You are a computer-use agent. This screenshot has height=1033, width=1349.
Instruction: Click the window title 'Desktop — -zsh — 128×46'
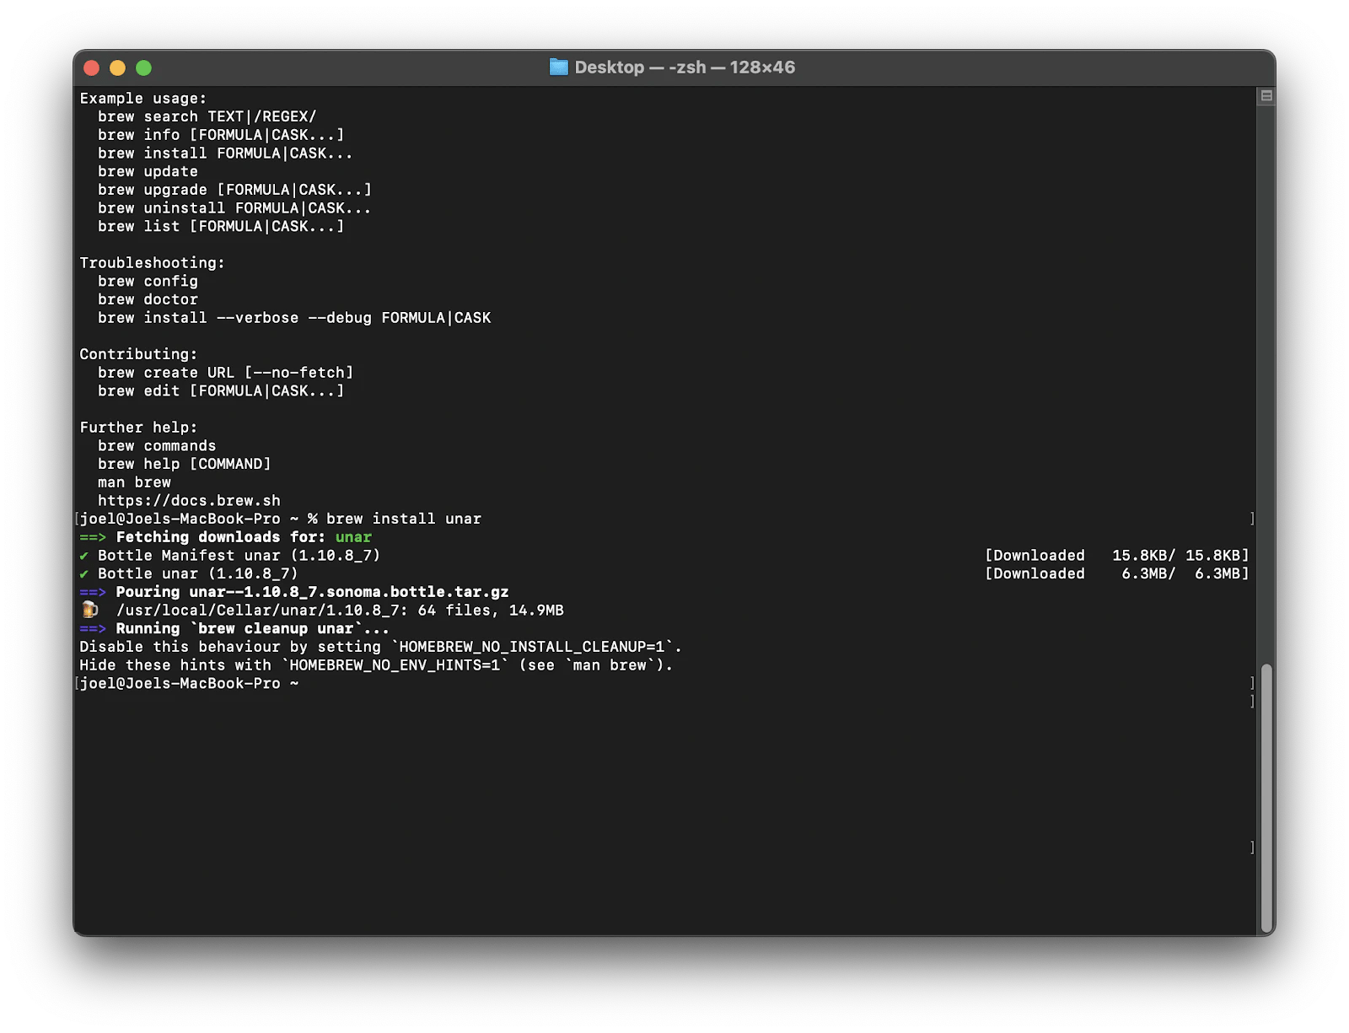[x=684, y=67]
